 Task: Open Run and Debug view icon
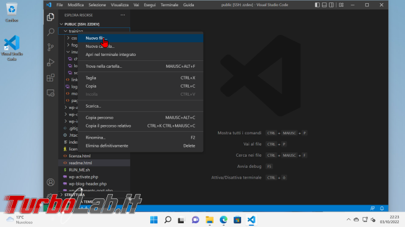click(x=50, y=62)
